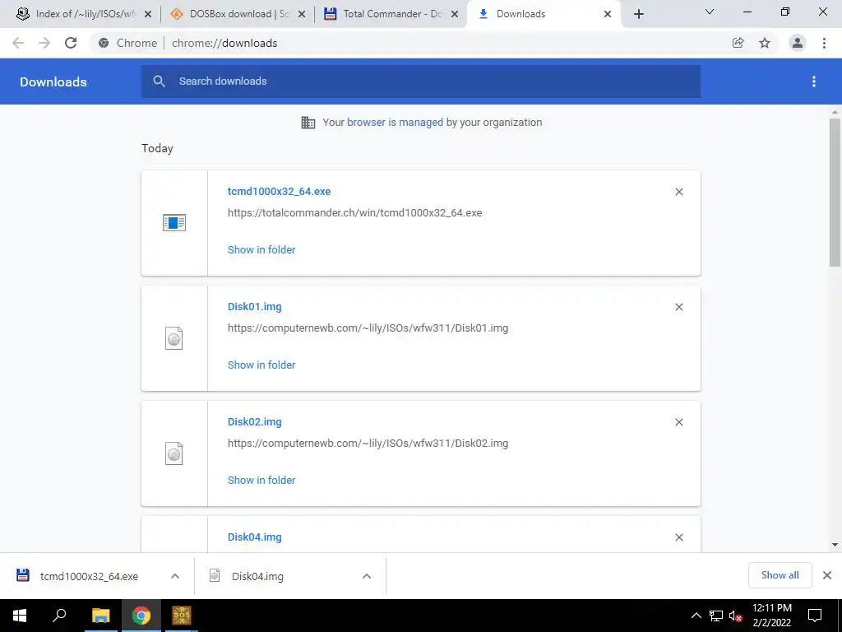Open the tab search chevron
The image size is (842, 632).
tap(710, 12)
